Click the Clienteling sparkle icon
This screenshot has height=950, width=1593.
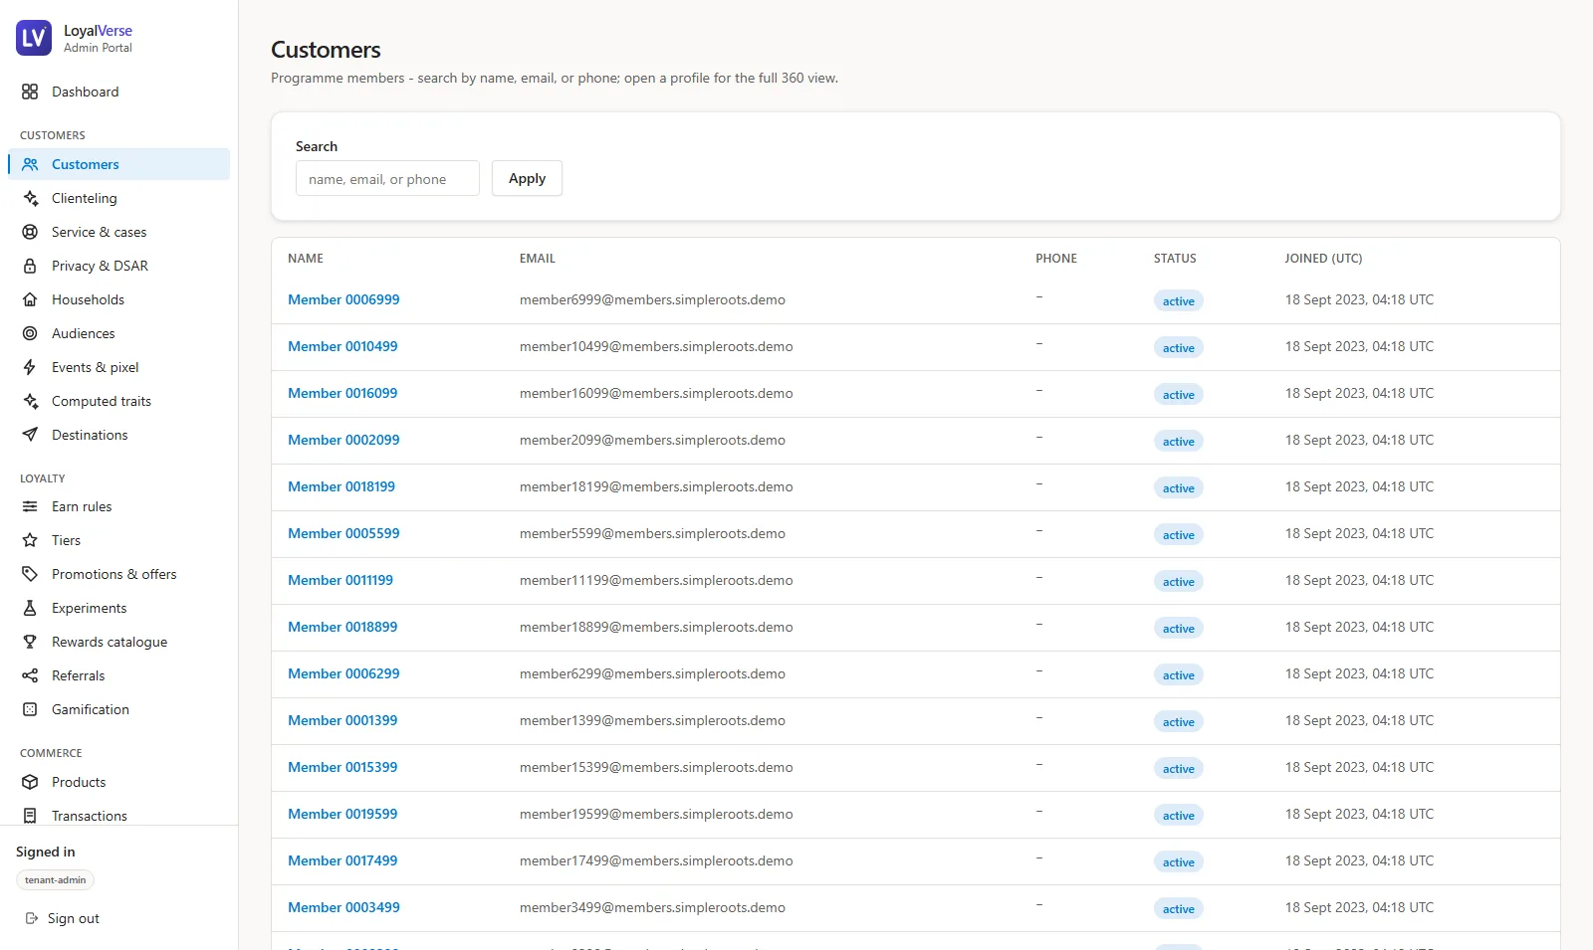30,198
